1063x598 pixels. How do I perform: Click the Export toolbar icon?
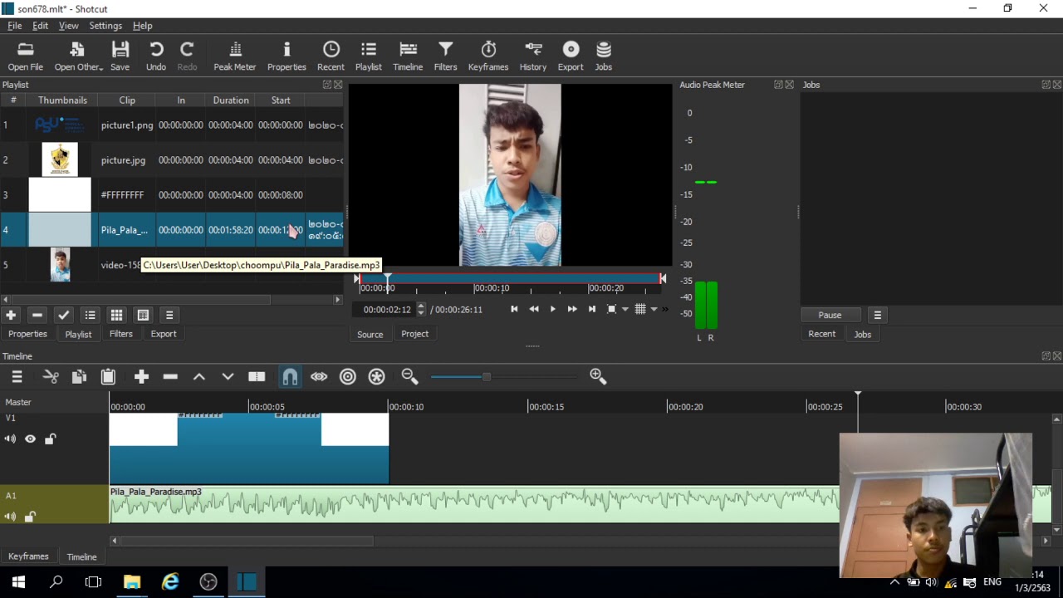(571, 56)
